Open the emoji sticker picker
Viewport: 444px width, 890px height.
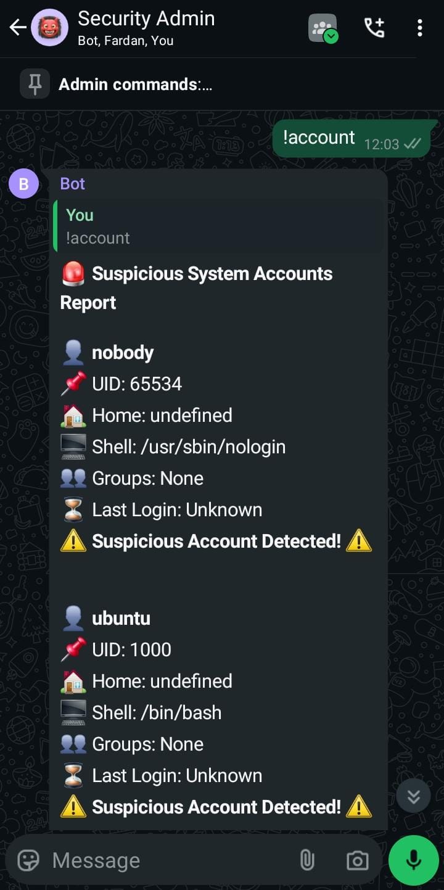pos(28,860)
